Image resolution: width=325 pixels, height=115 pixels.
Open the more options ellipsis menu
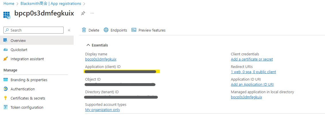click(92, 13)
